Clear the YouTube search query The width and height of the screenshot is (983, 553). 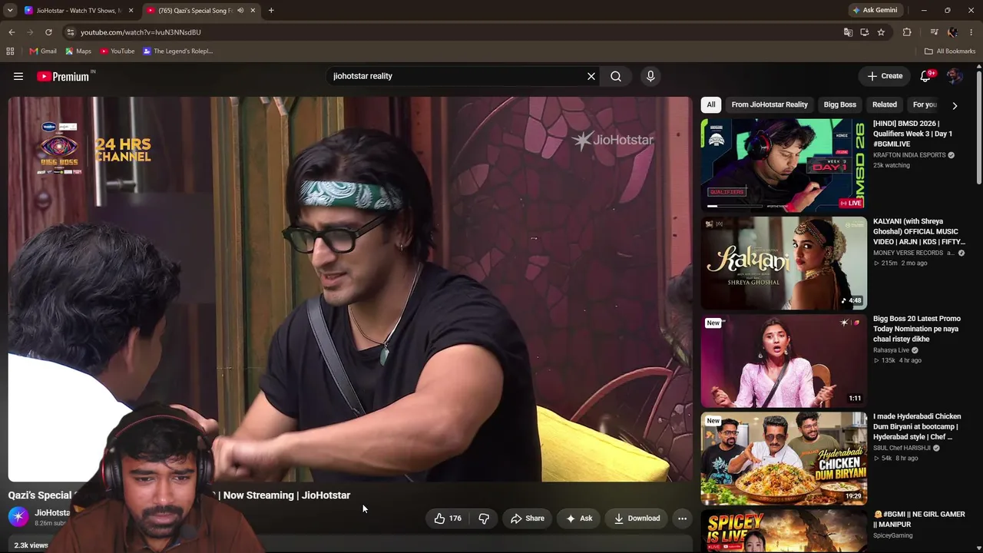tap(591, 76)
